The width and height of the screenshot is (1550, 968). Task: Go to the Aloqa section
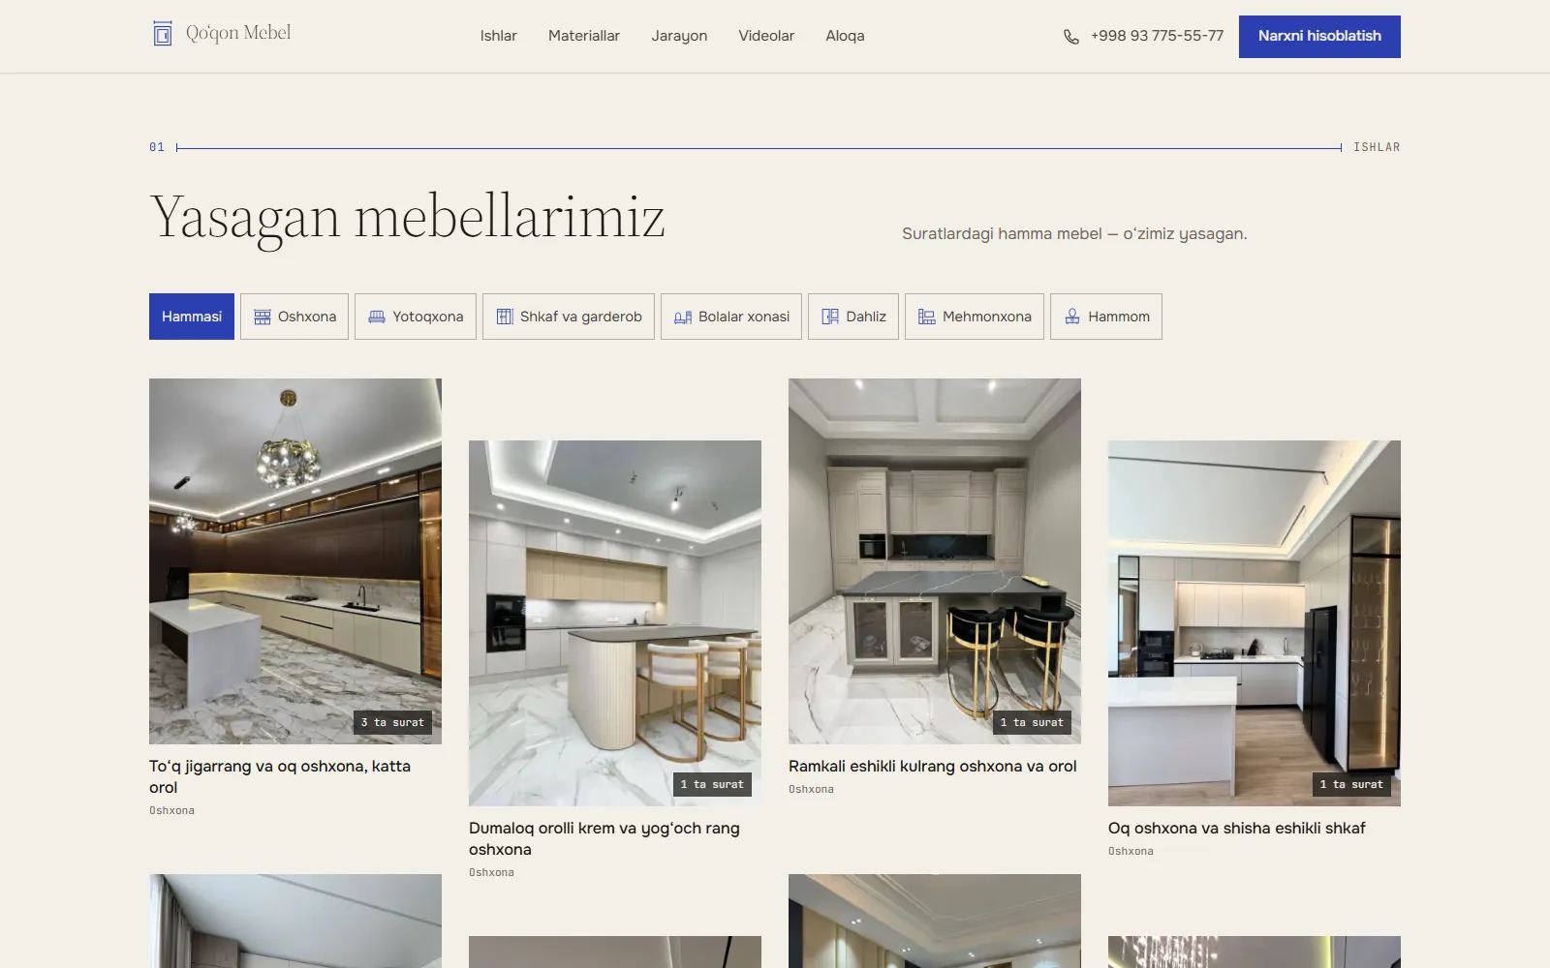[x=845, y=36]
